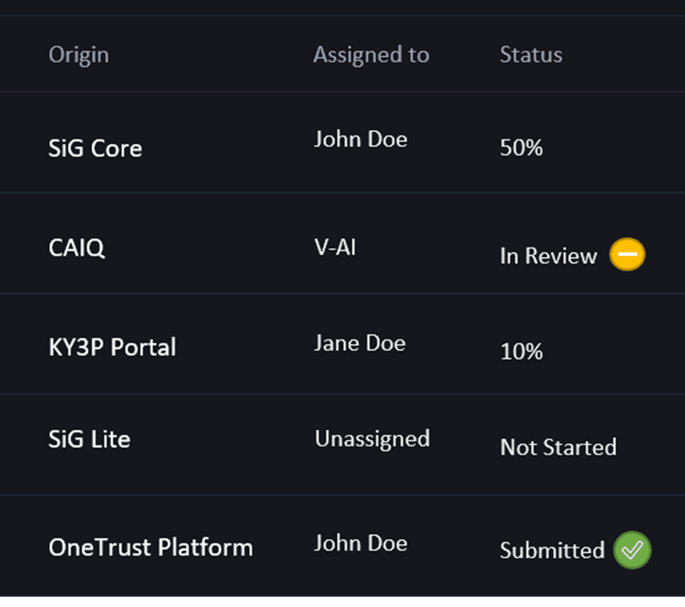The width and height of the screenshot is (685, 607).
Task: Click Unassigned for SiG Lite
Action: pos(372,439)
